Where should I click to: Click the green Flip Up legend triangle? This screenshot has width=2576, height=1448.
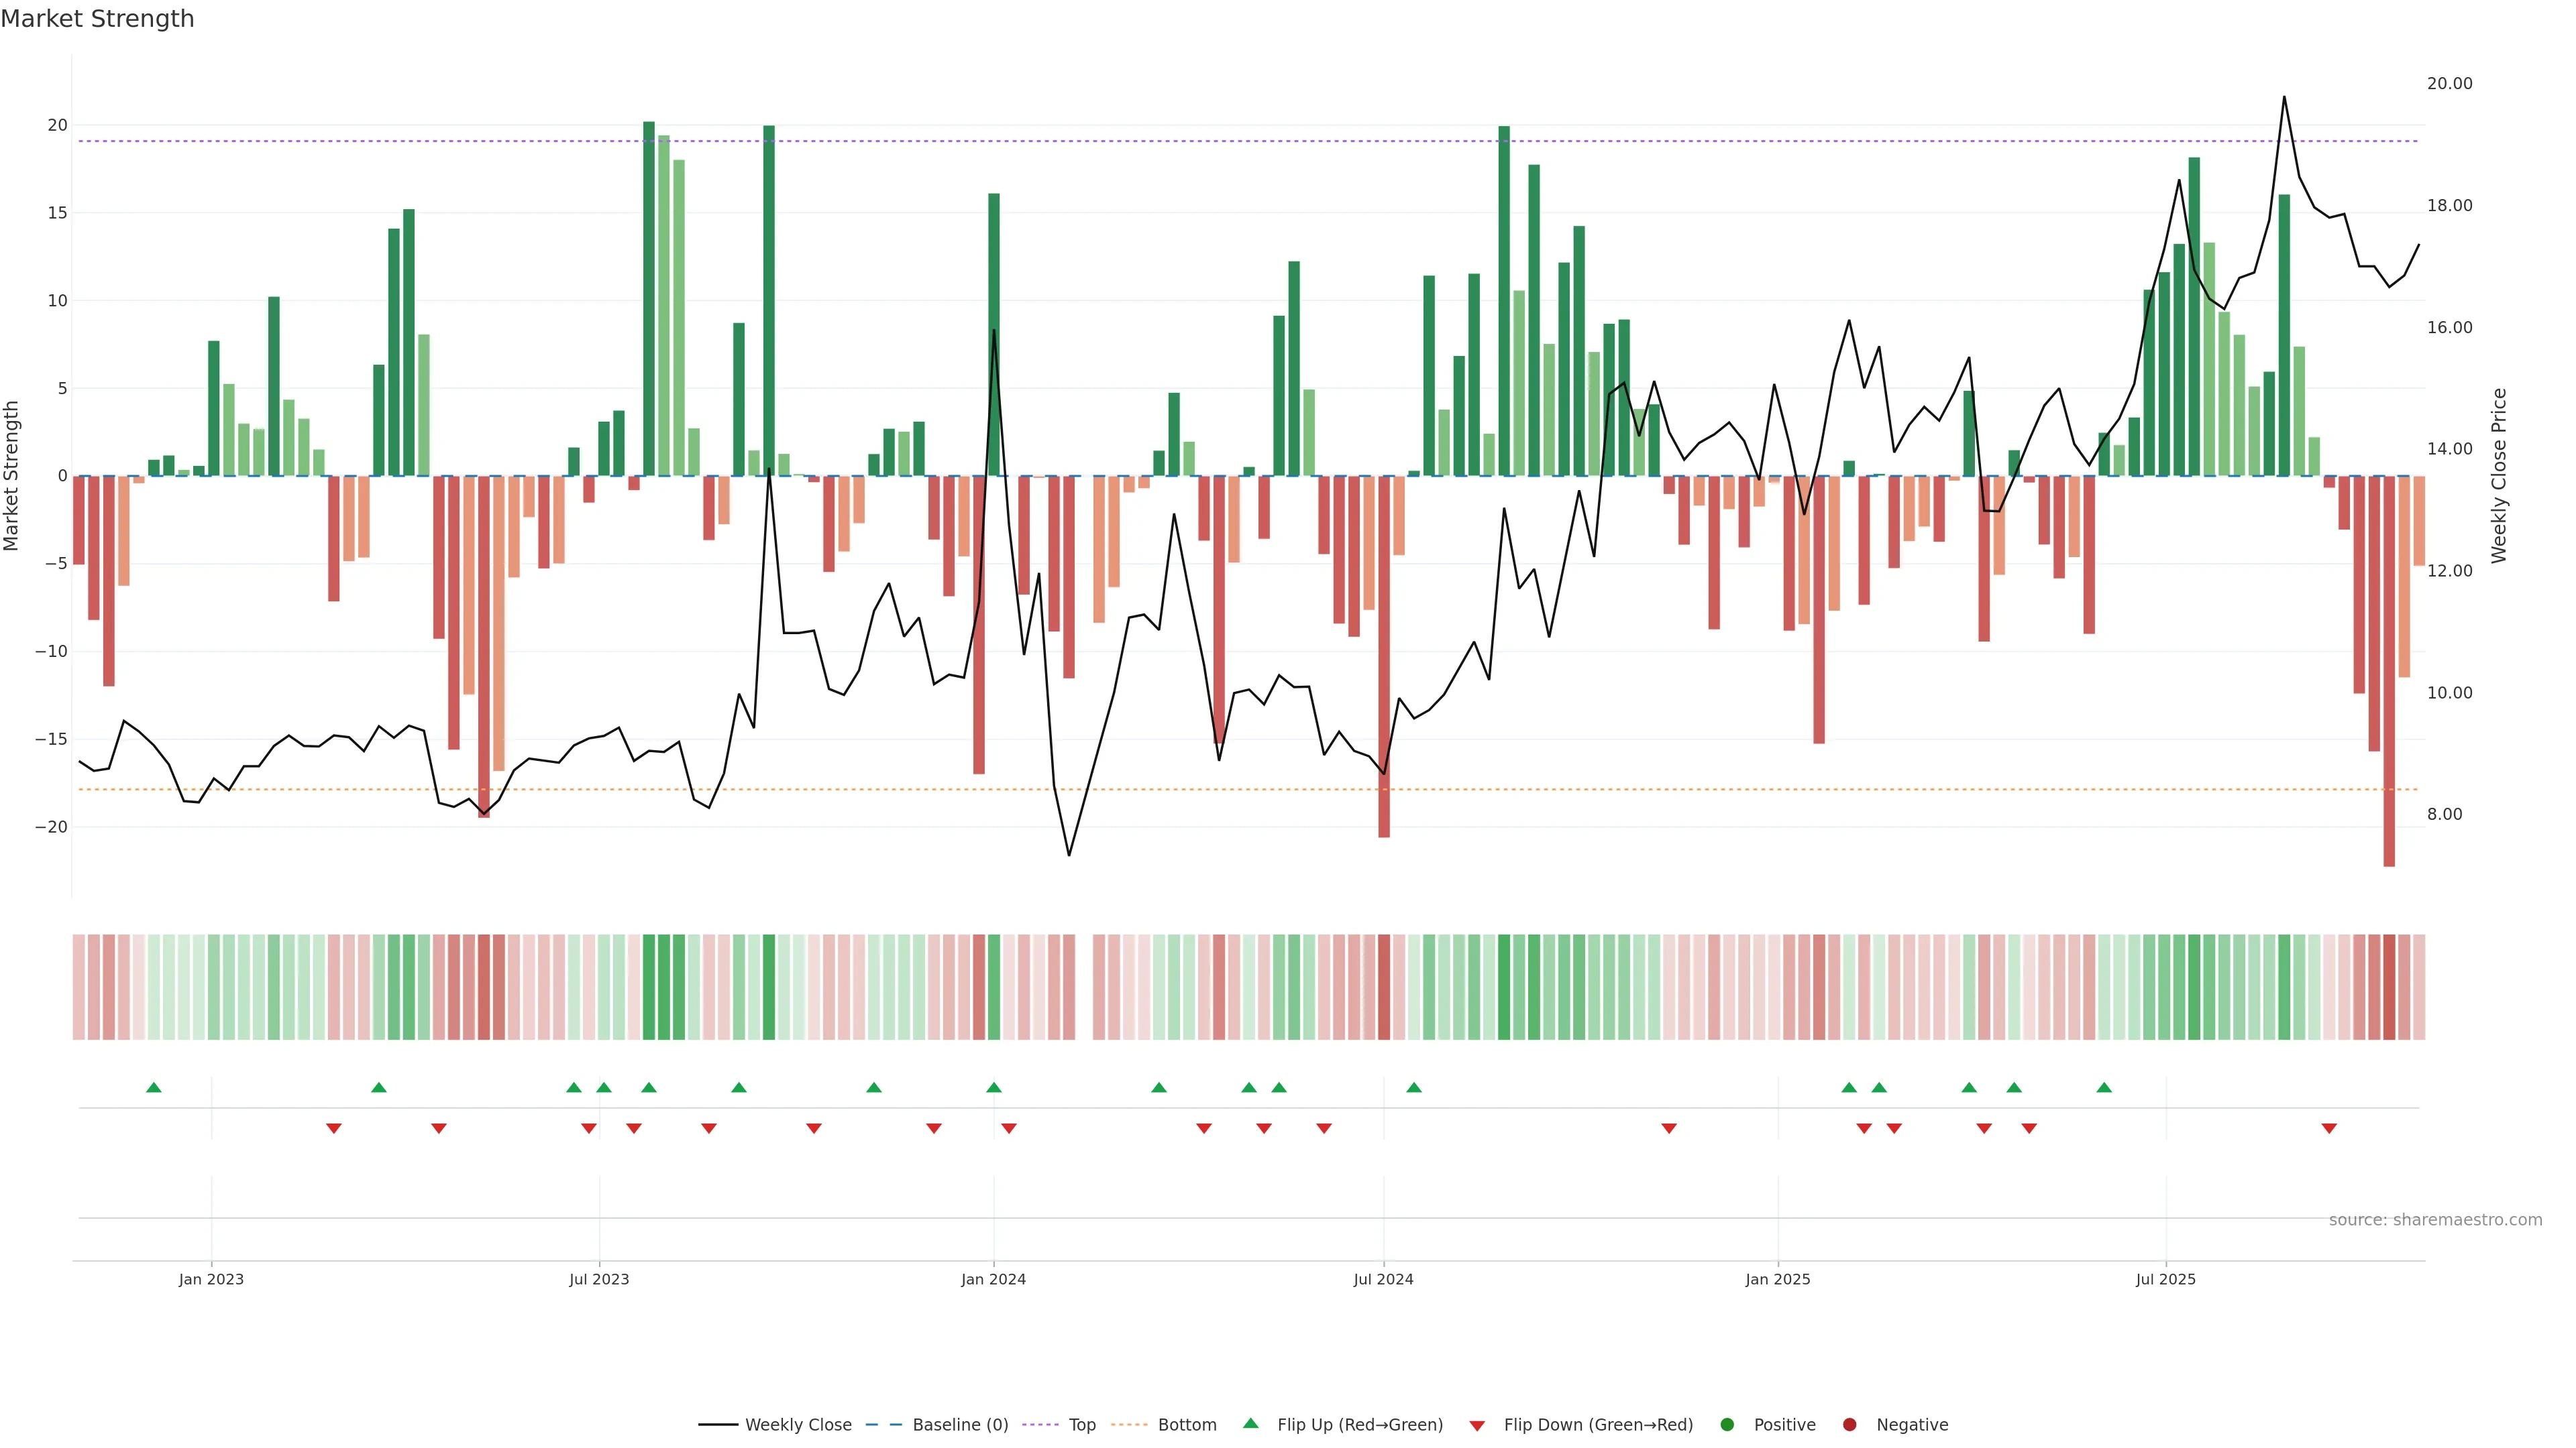1250,1423
